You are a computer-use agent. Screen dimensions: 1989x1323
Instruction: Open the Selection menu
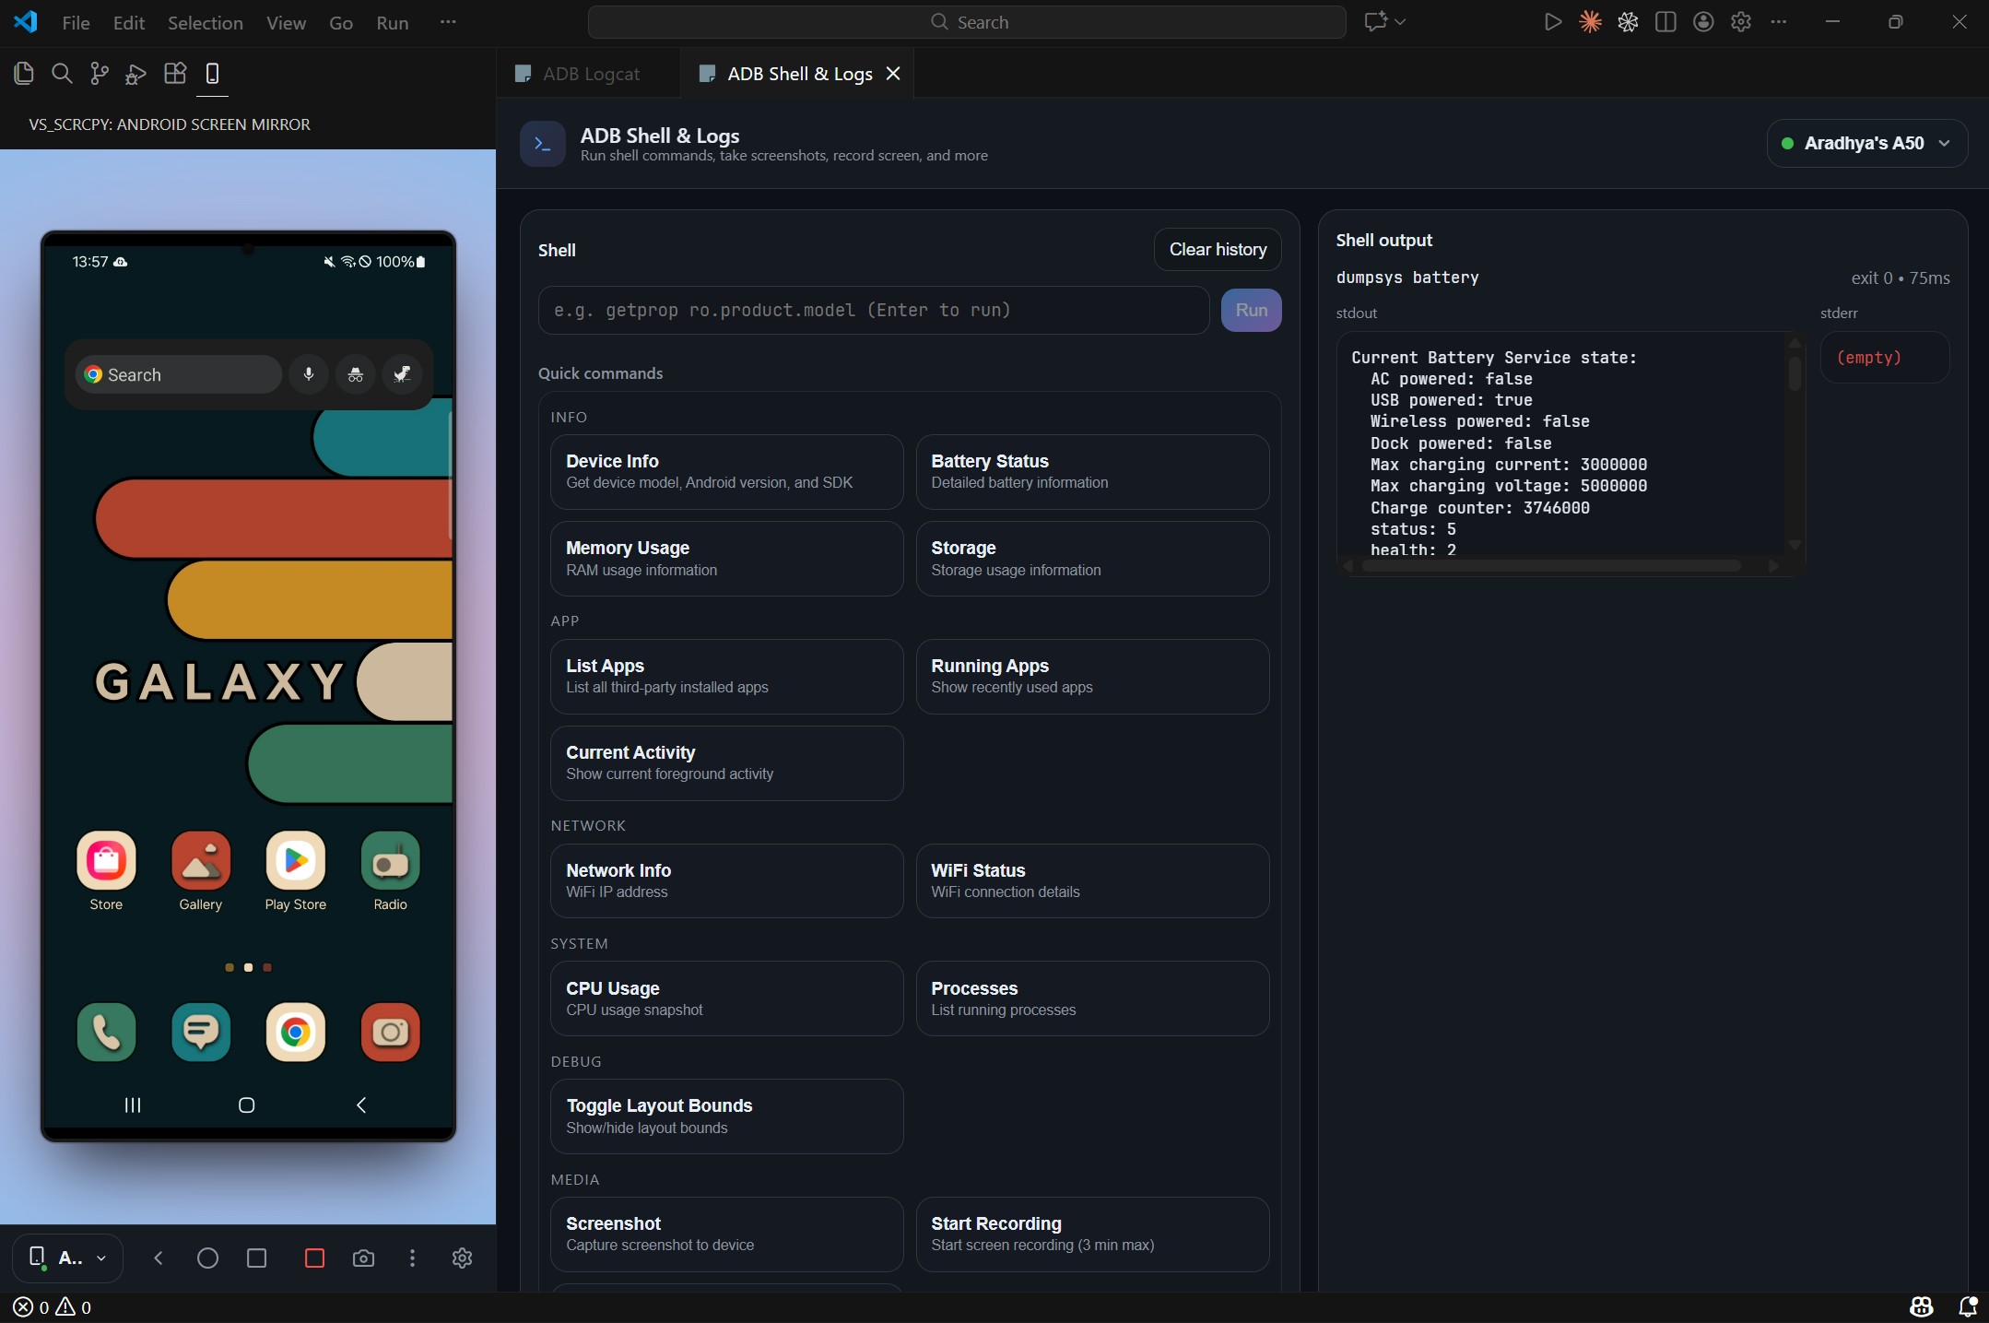205,23
